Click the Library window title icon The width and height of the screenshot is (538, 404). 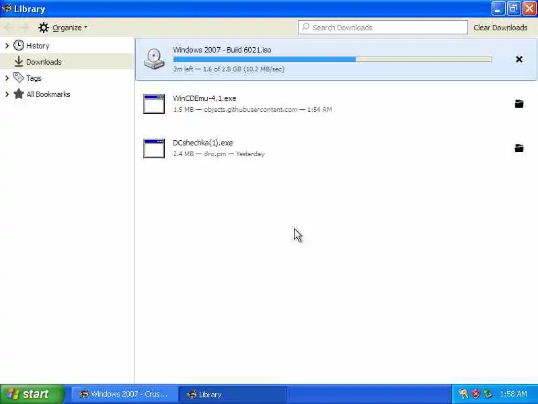point(7,8)
